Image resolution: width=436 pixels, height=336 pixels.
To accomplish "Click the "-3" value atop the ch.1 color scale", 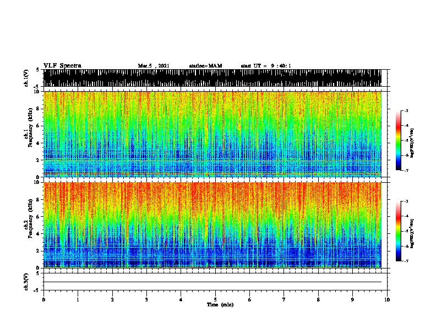I will tap(406, 110).
